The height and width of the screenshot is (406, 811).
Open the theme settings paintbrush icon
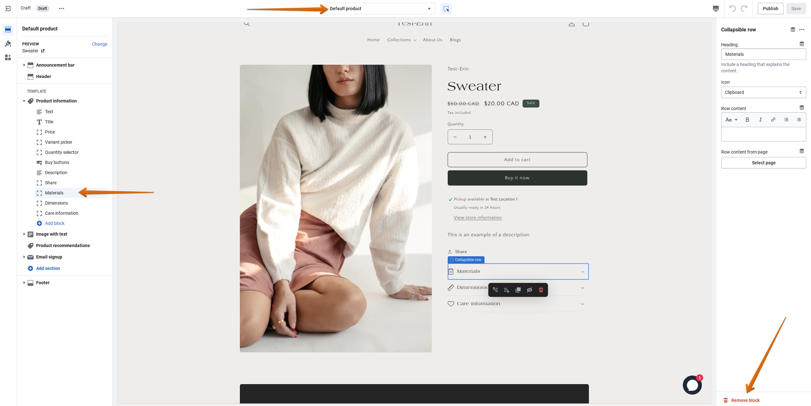[8, 43]
